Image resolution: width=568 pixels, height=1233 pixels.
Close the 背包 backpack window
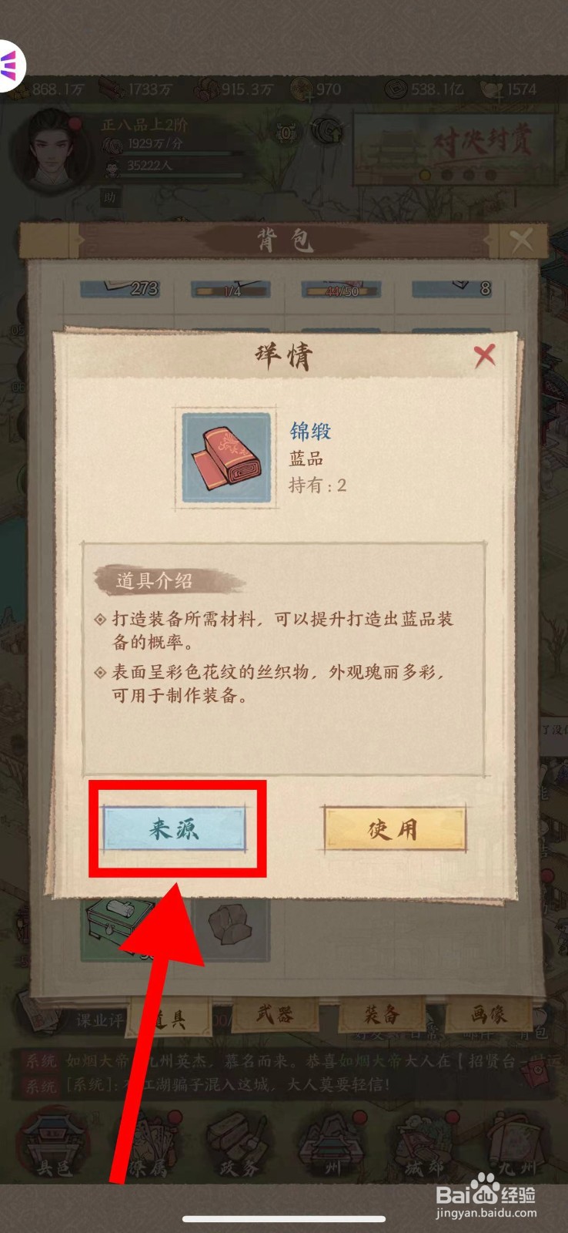tap(522, 241)
